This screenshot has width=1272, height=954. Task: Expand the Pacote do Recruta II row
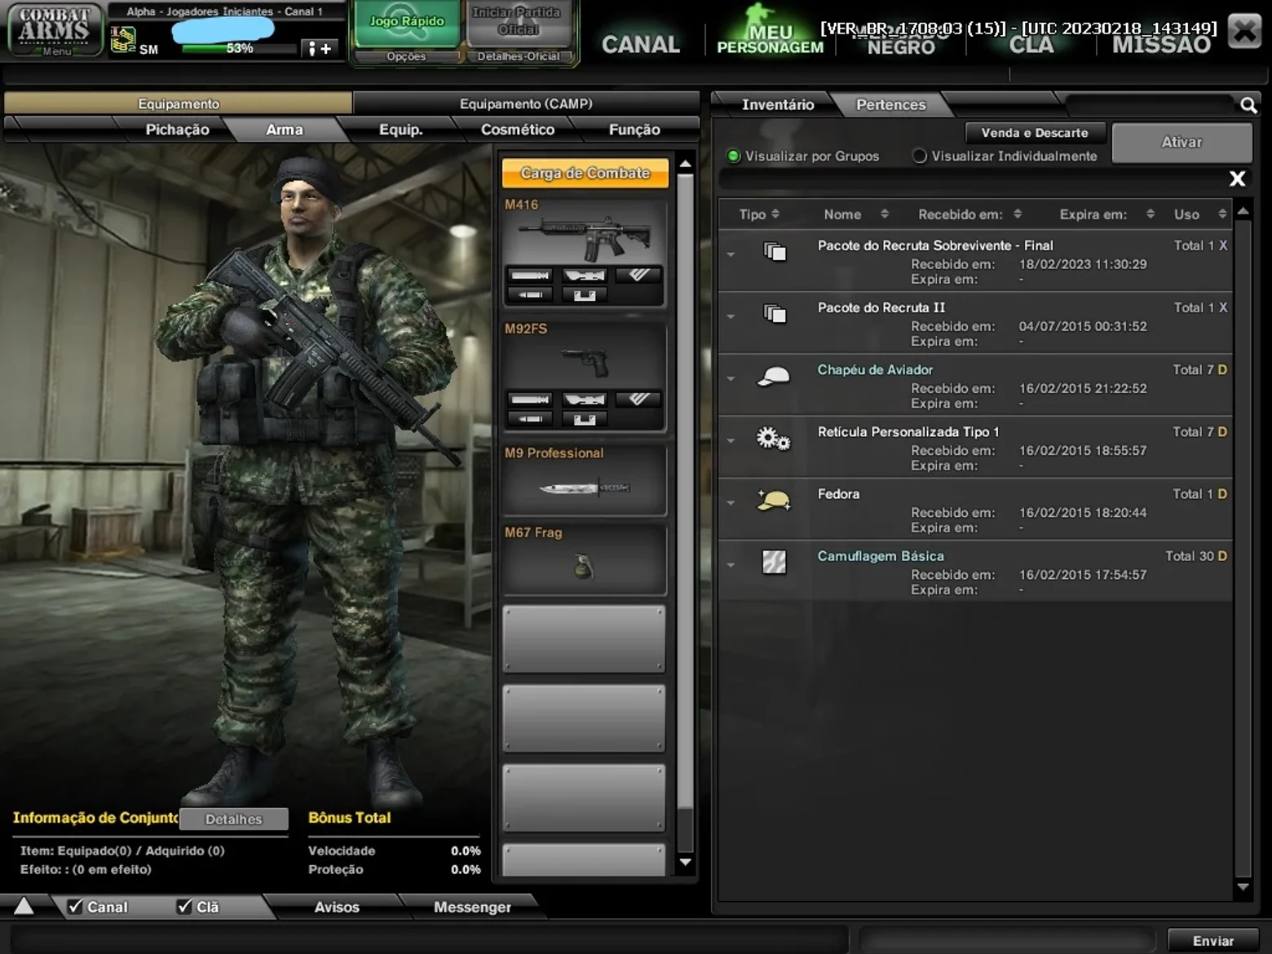coord(731,316)
